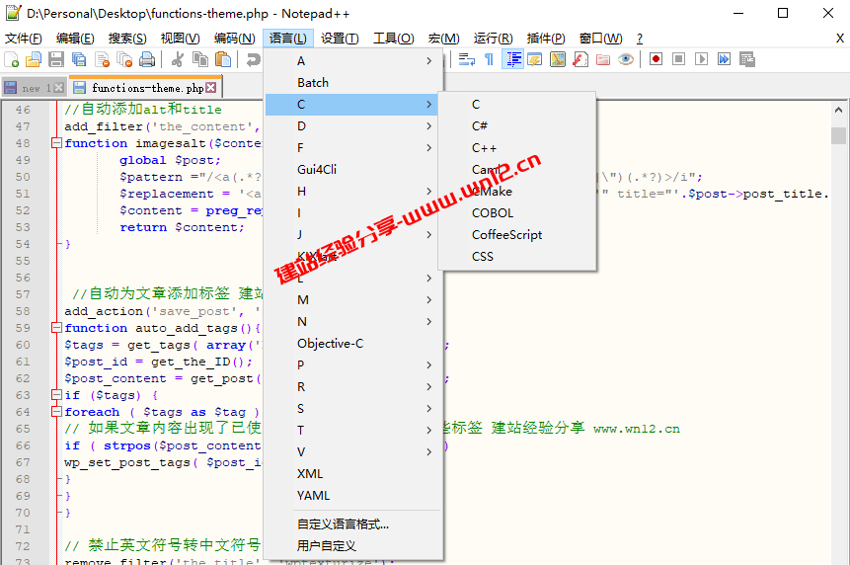850x565 pixels.
Task: Select CoffeeScript language from submenu
Action: [517, 235]
